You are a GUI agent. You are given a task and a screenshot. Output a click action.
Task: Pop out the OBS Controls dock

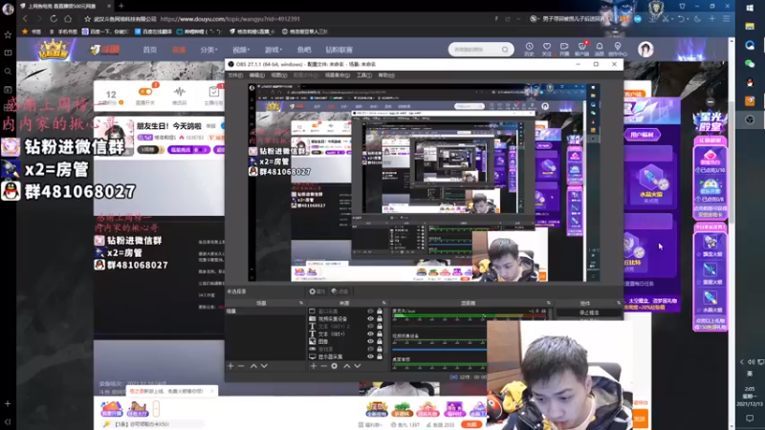tap(619, 303)
